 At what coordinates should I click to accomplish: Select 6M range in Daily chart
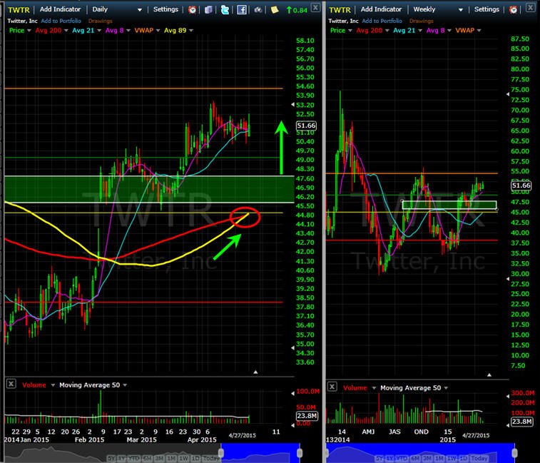148,459
